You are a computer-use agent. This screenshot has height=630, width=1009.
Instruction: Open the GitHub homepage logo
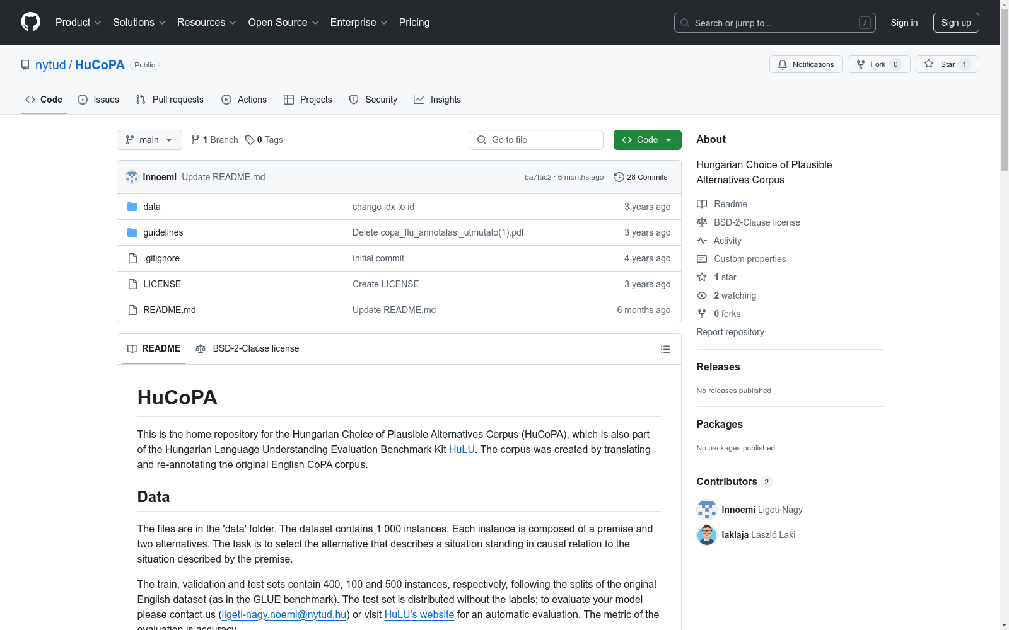(x=30, y=22)
